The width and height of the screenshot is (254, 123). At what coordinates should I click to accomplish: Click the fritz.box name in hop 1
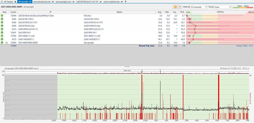pyautogui.click(x=87, y=16)
